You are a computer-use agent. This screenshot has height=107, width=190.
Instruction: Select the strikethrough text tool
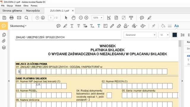79,26
